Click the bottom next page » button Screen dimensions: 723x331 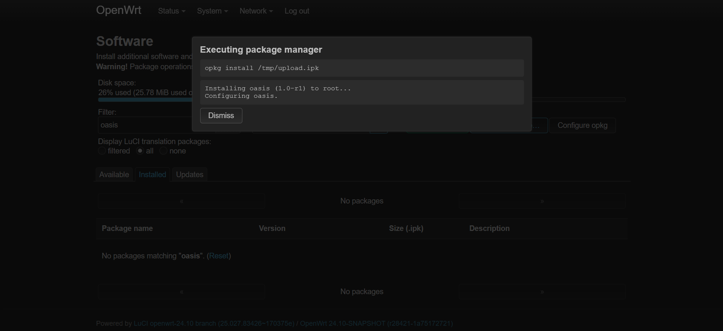click(x=542, y=292)
